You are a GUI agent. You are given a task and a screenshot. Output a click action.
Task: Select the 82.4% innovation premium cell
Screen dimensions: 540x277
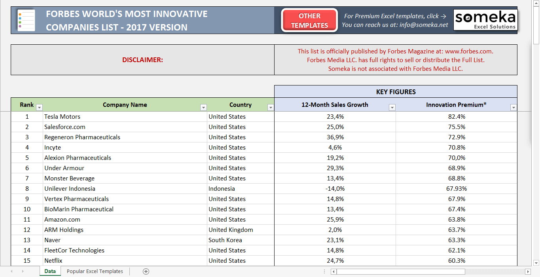[x=457, y=117]
